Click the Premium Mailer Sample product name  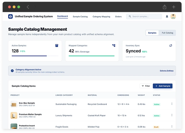coord(30,114)
